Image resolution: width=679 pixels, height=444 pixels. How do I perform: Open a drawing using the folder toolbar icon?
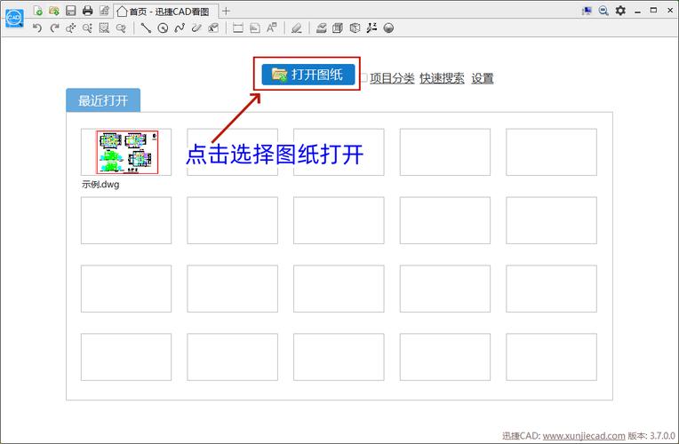coord(54,11)
